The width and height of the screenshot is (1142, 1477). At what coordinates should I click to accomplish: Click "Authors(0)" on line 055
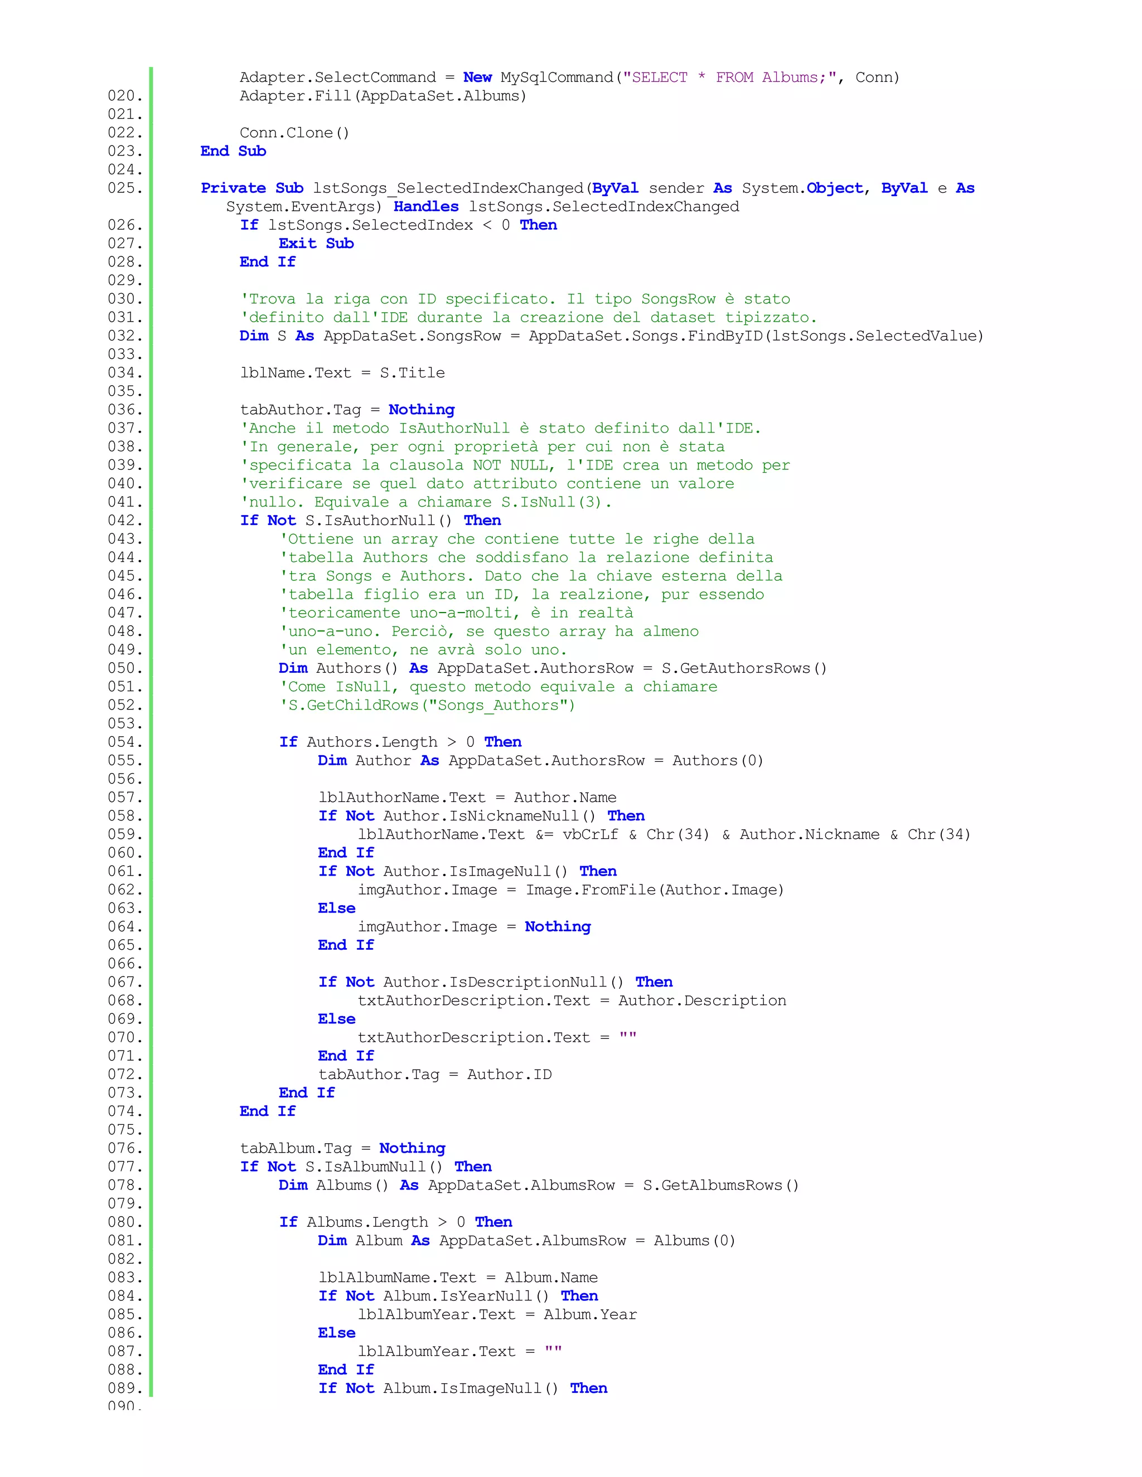(x=718, y=760)
